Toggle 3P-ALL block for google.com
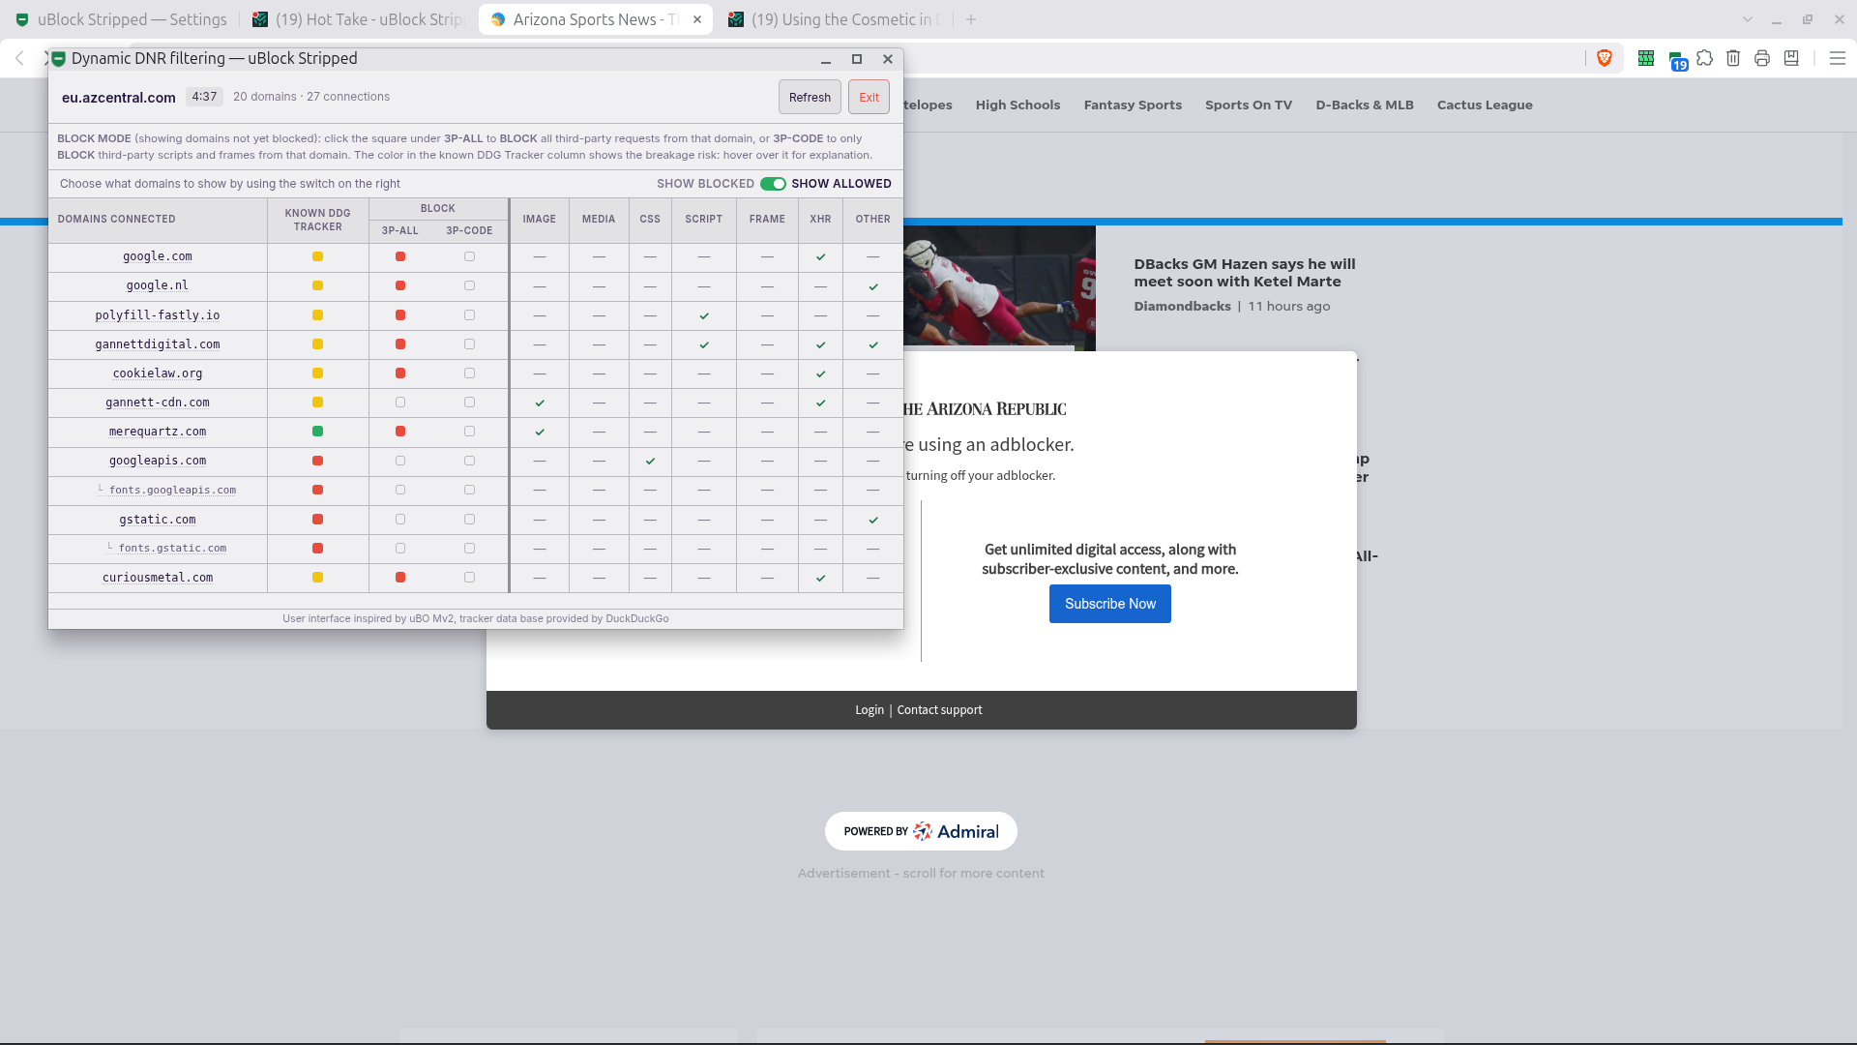Screen dimensions: 1857x1045 click(x=400, y=257)
